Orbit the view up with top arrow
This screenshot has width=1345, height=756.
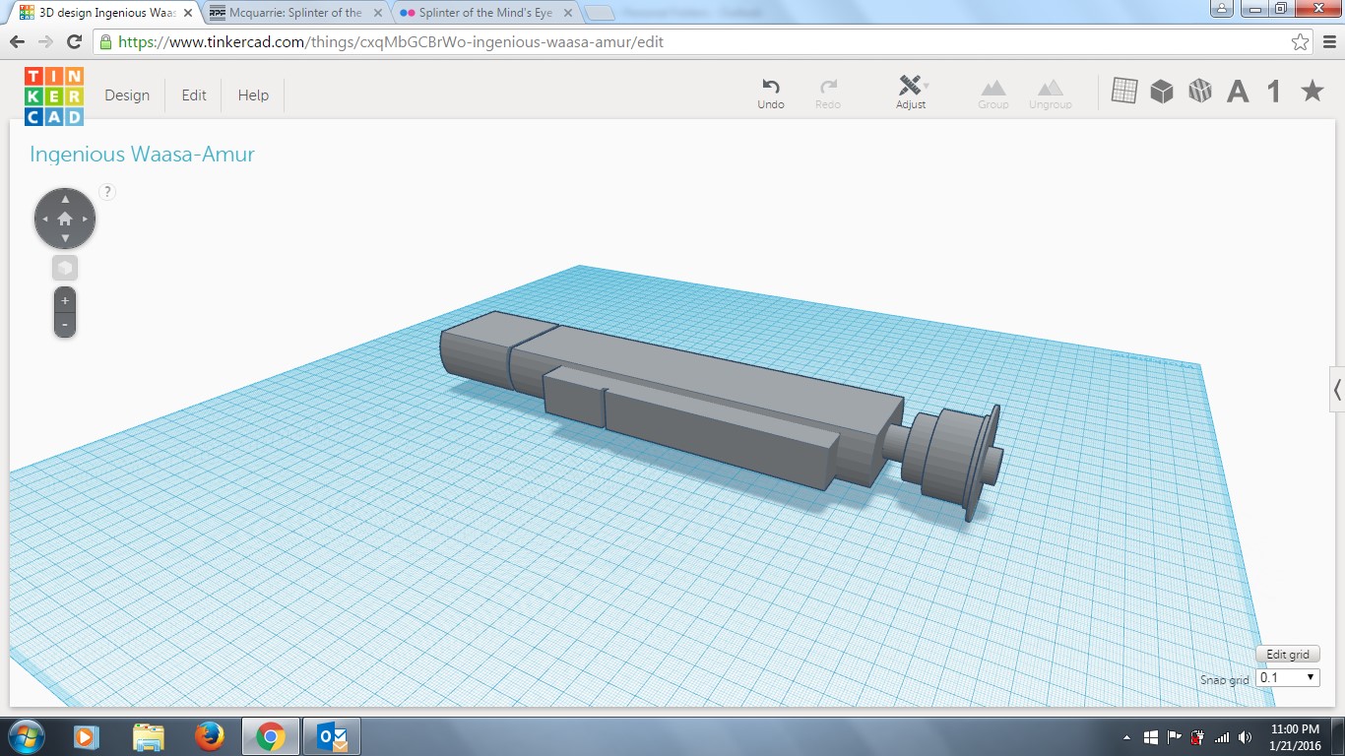[65, 199]
